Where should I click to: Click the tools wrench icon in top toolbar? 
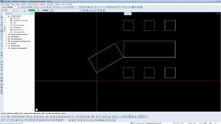pos(72,7)
